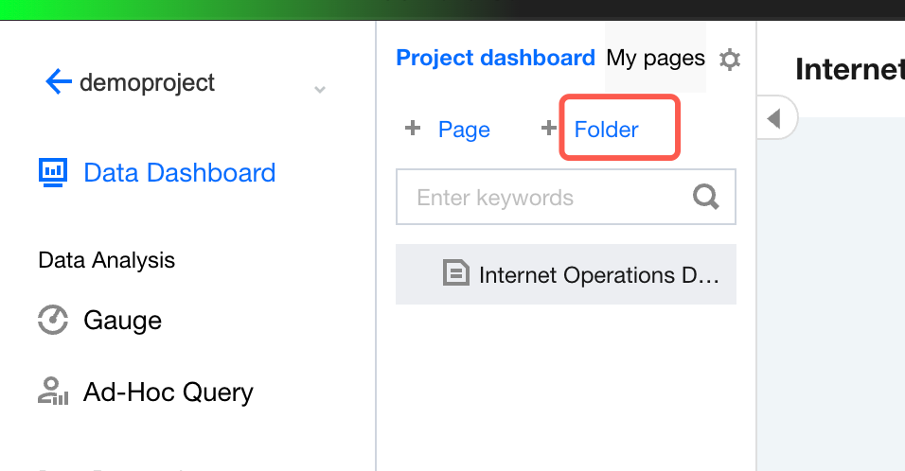
Task: Click the plus icon before Folder
Action: pyautogui.click(x=548, y=129)
